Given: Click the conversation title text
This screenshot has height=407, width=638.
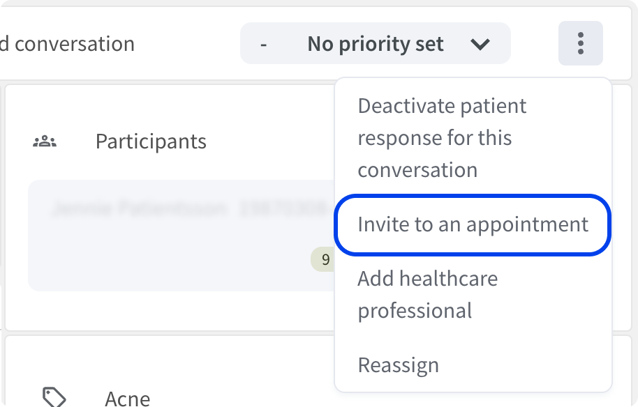Looking at the screenshot, I should pyautogui.click(x=67, y=43).
